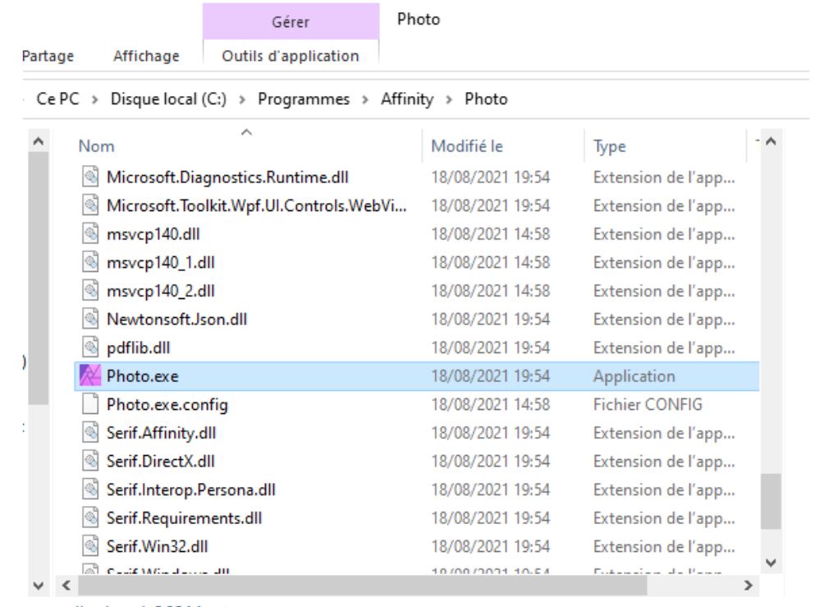Click the Application type cell for Photo.exe
The image size is (824, 607).
634,376
